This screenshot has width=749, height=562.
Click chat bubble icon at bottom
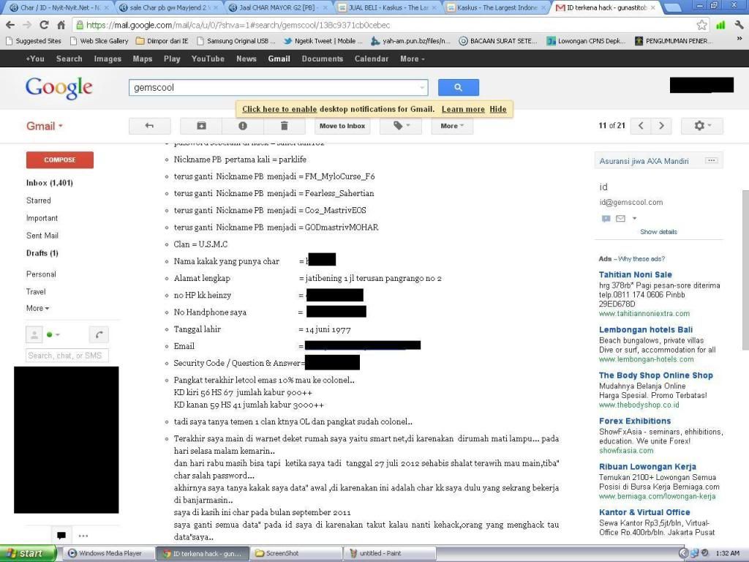coord(61,535)
